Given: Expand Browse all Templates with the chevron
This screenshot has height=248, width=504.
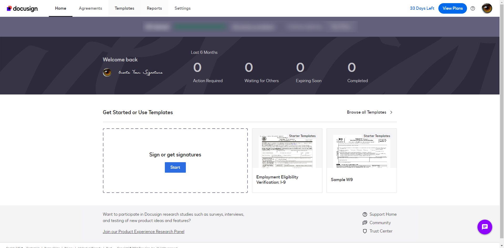Looking at the screenshot, I should 391,112.
